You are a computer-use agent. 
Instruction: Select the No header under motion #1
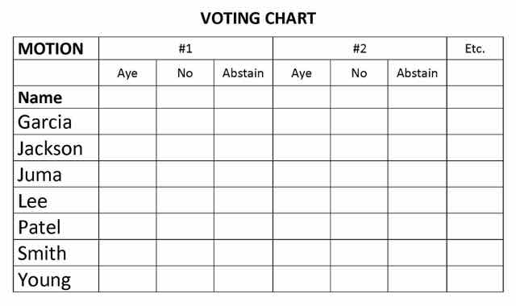pyautogui.click(x=185, y=73)
